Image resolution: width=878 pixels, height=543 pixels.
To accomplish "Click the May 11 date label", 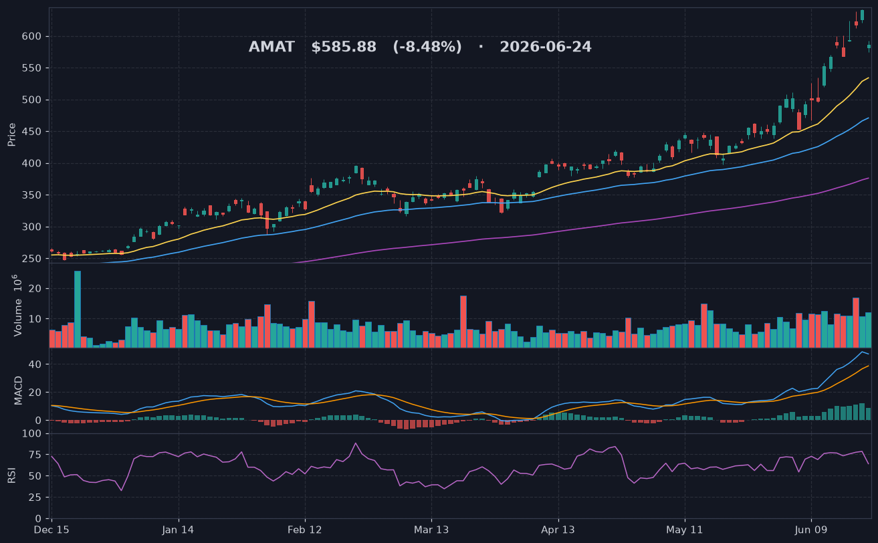I will click(x=685, y=530).
